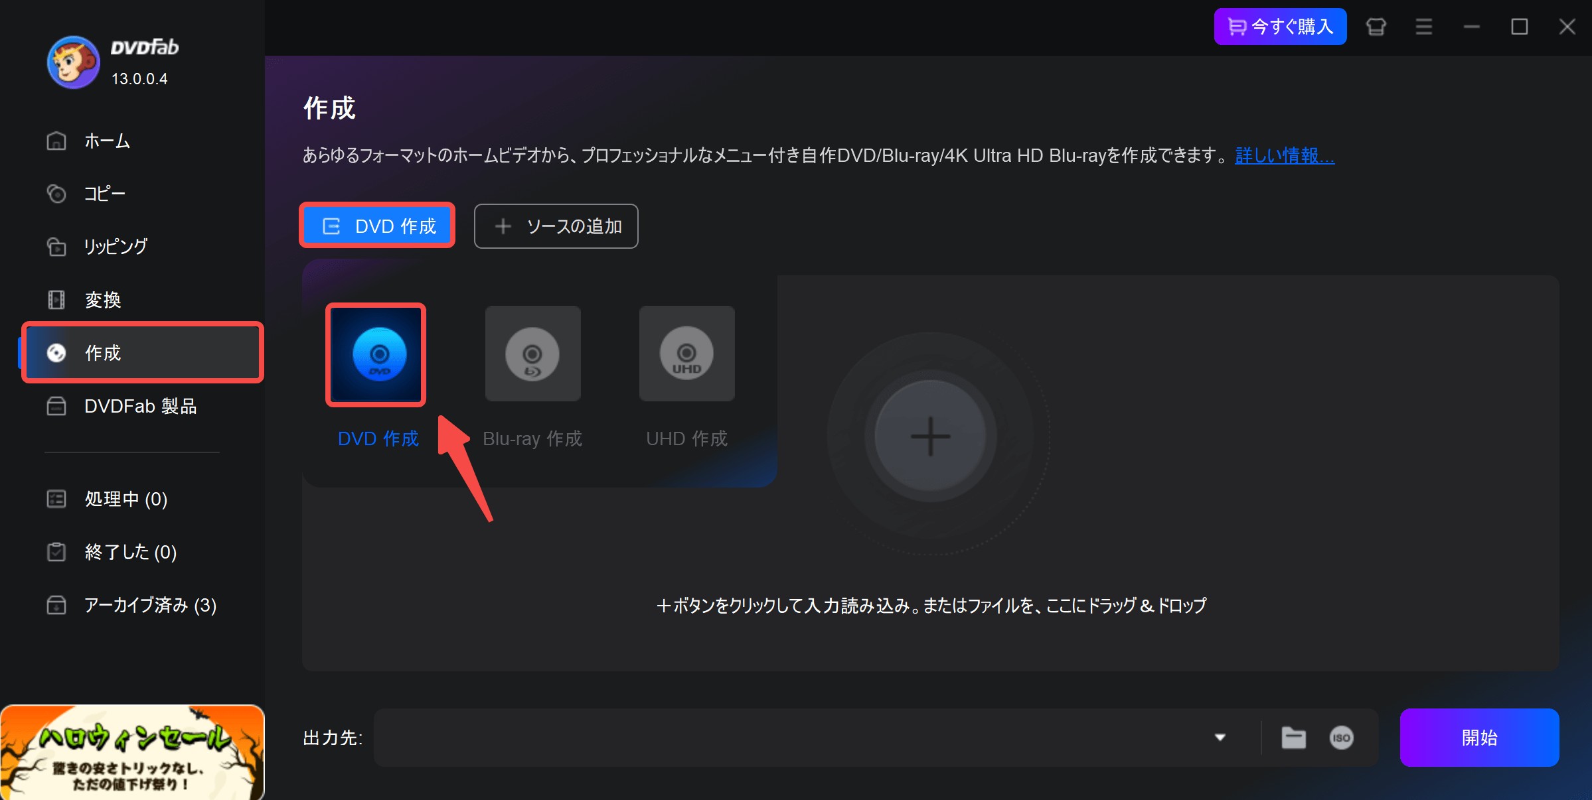Choose the Blu-ray disc creator icon
Viewport: 1592px width, 800px height.
pyautogui.click(x=532, y=354)
